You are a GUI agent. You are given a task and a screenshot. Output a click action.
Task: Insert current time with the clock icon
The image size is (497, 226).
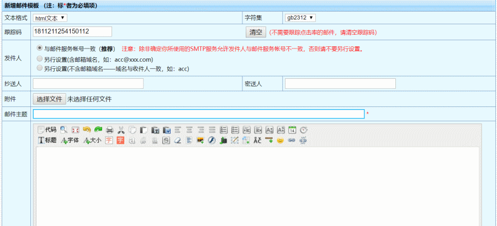point(304,130)
